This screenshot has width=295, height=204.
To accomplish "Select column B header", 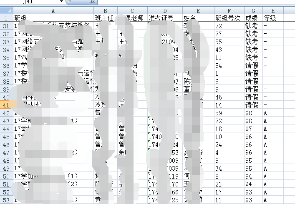I will [x=105, y=11].
